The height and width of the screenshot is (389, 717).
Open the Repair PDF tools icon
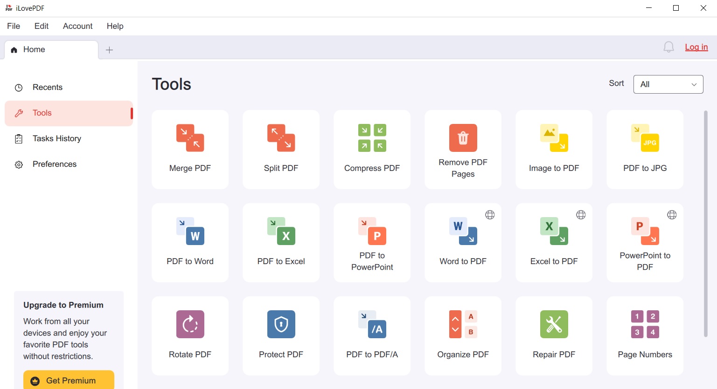(554, 324)
